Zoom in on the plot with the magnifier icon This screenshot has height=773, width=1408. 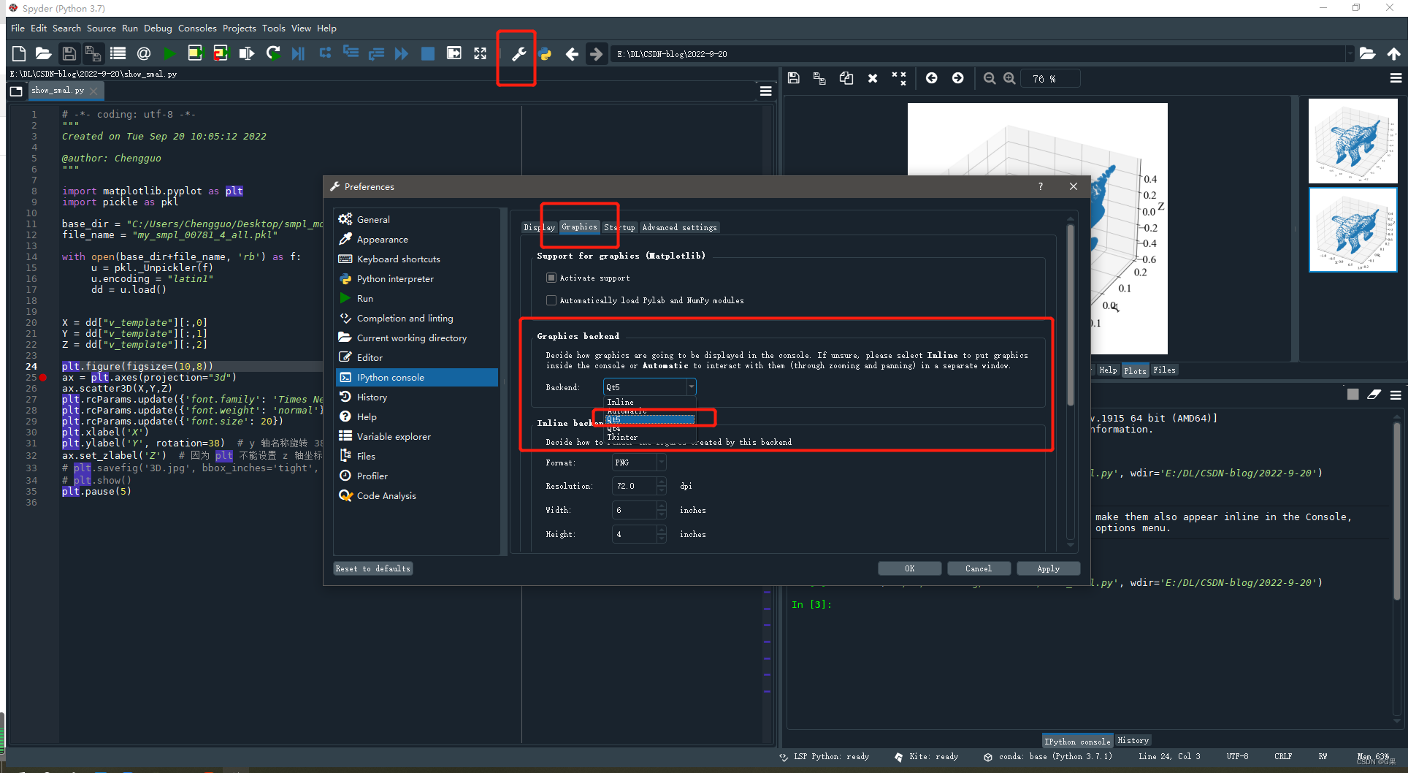tap(1009, 78)
